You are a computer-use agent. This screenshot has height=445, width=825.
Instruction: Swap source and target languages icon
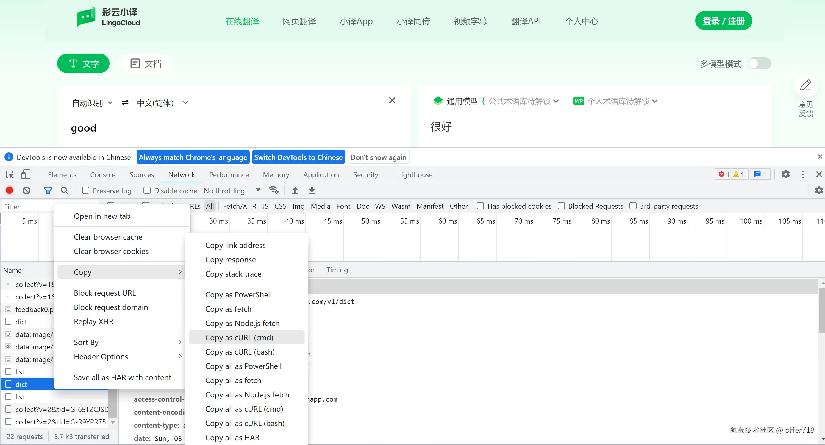click(125, 102)
